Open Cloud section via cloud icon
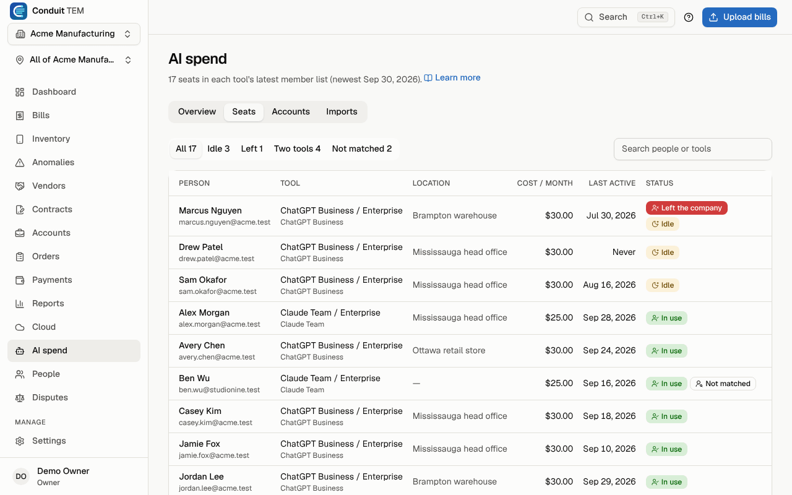This screenshot has height=495, width=792. pyautogui.click(x=20, y=327)
